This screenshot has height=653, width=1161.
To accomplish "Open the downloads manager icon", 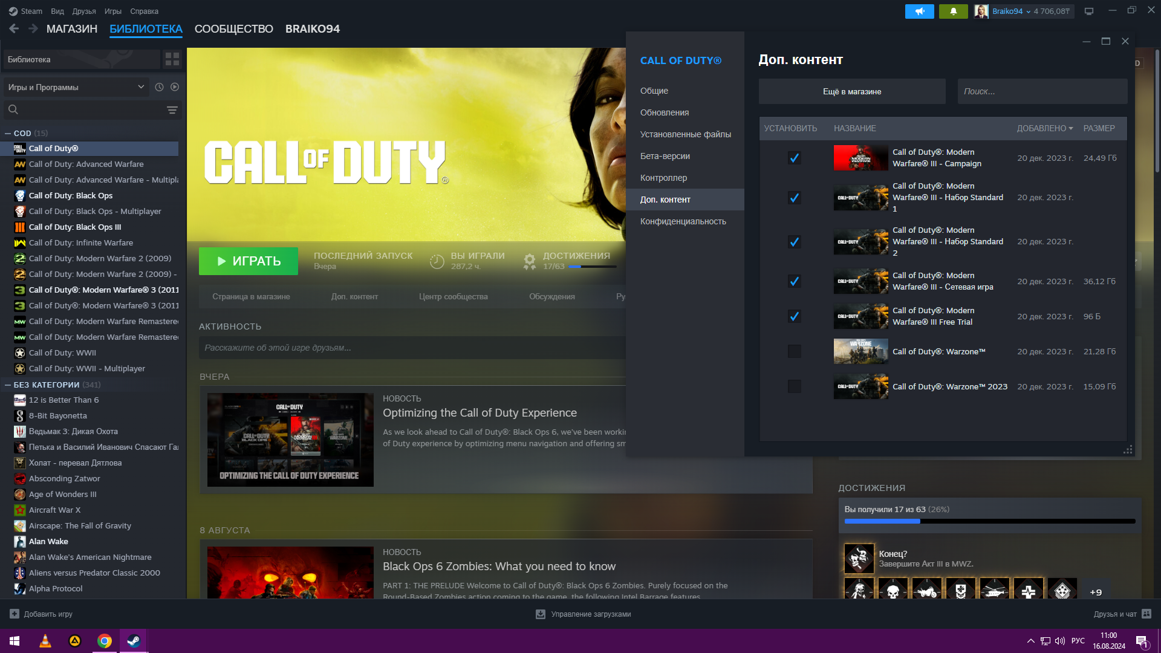I will pyautogui.click(x=541, y=614).
